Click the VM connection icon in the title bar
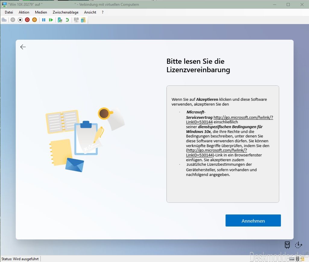Screen dimensions: 309x262 4,4
